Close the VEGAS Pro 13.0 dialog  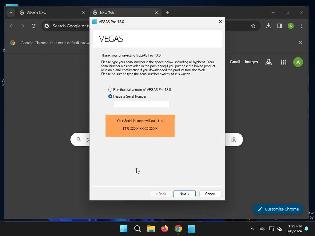220,22
